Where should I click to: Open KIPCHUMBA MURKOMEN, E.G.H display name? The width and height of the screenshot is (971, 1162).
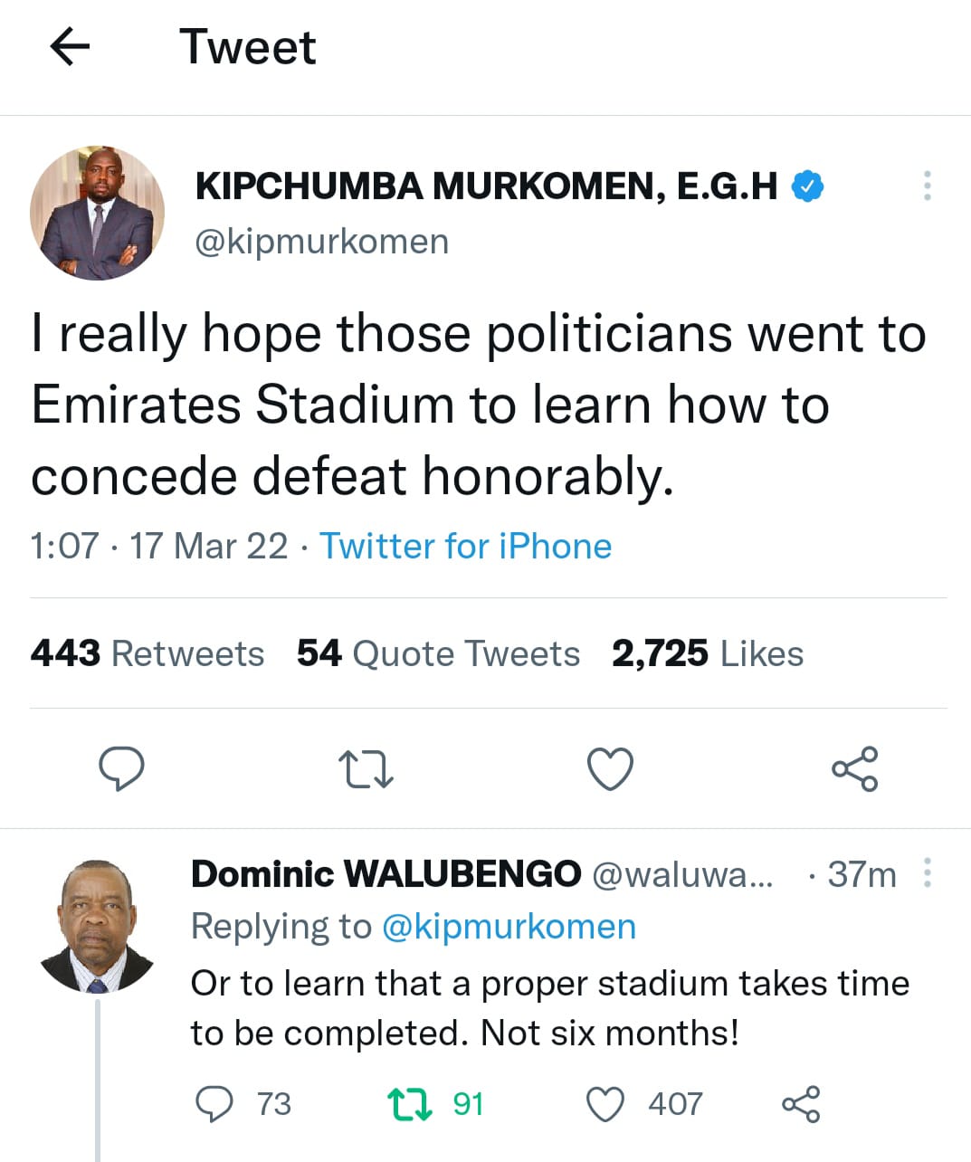click(486, 186)
